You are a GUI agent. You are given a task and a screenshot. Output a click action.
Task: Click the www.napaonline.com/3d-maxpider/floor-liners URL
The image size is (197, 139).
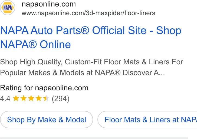click(x=88, y=13)
